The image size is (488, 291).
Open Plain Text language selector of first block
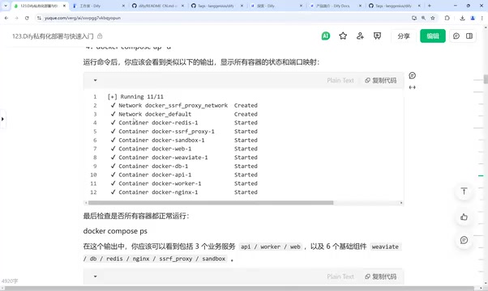pyautogui.click(x=340, y=80)
